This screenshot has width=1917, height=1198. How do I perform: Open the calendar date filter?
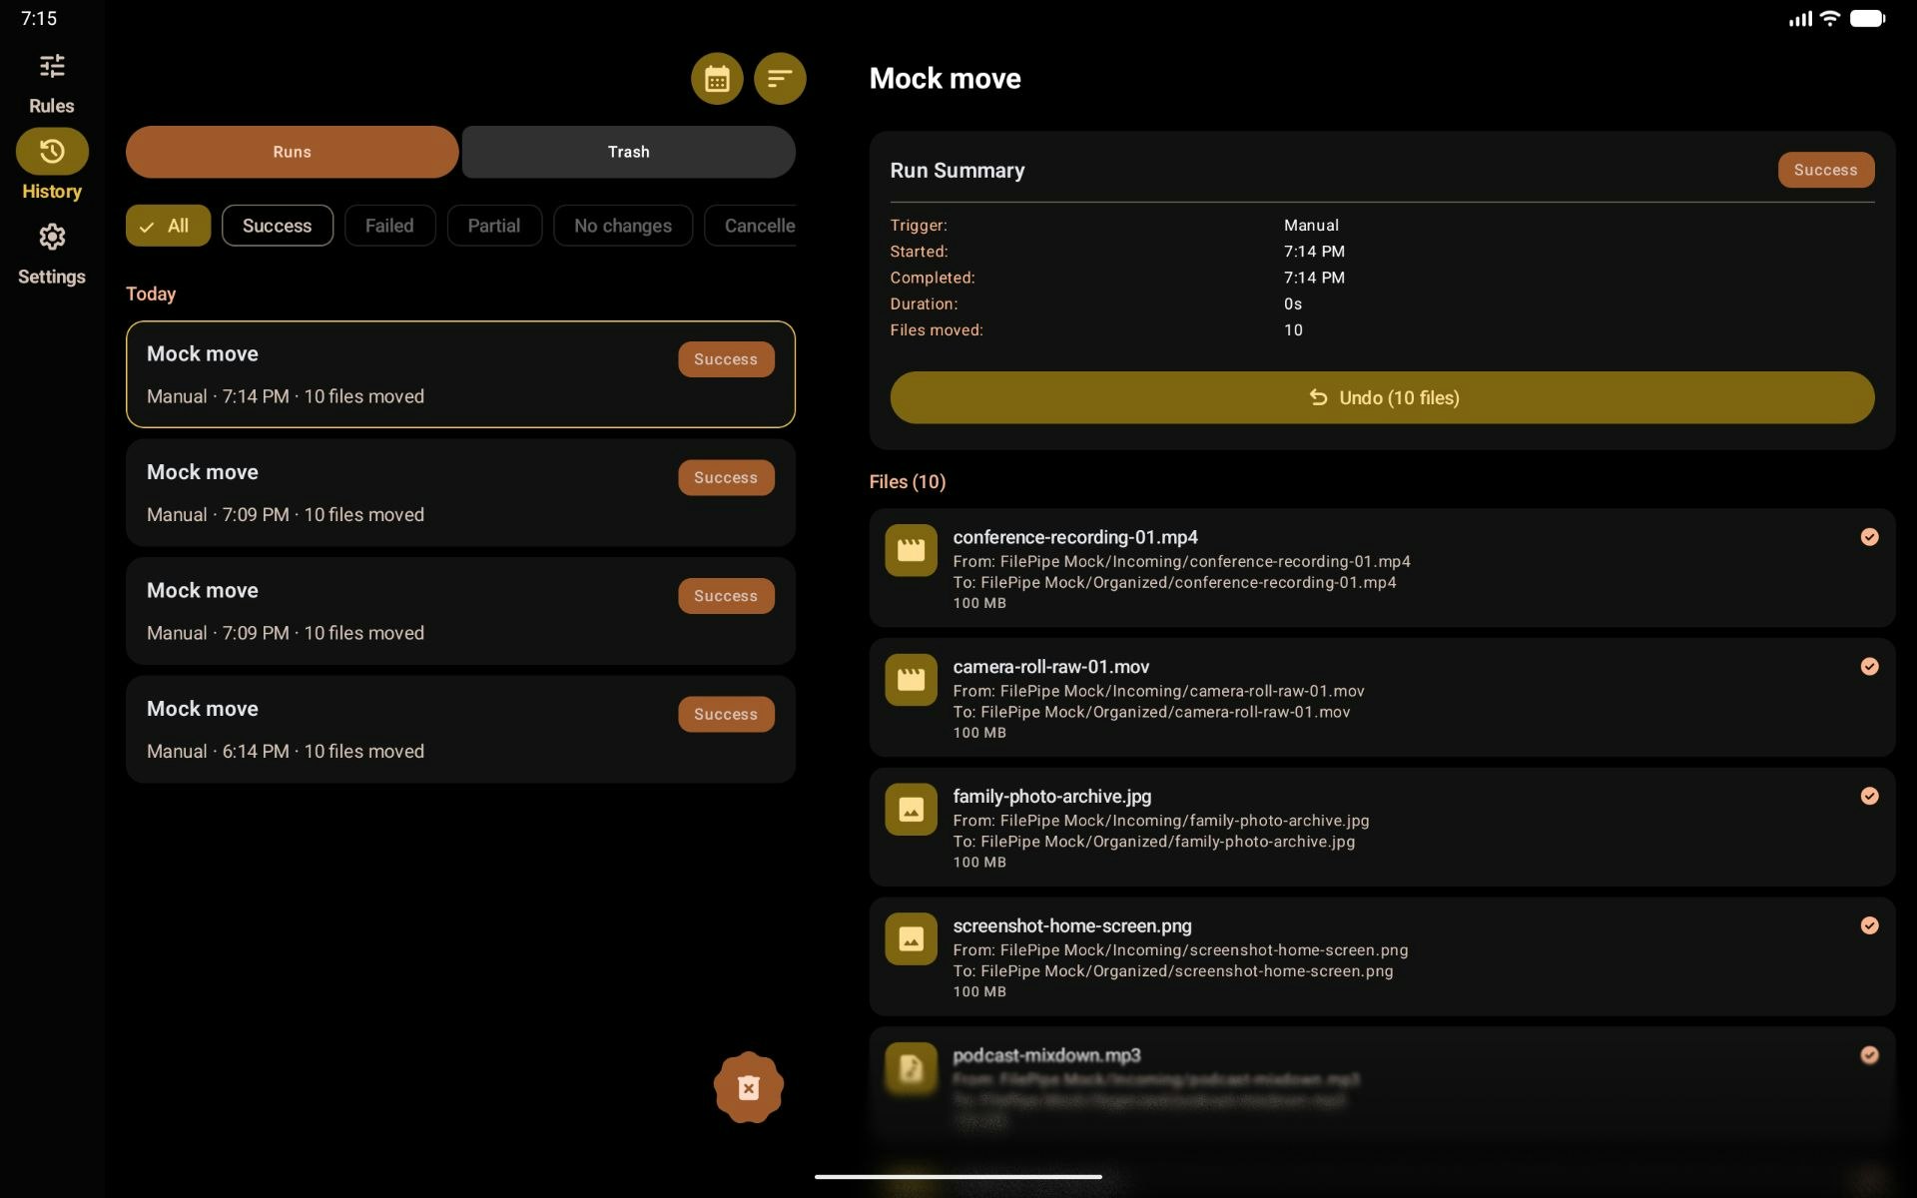pyautogui.click(x=717, y=79)
